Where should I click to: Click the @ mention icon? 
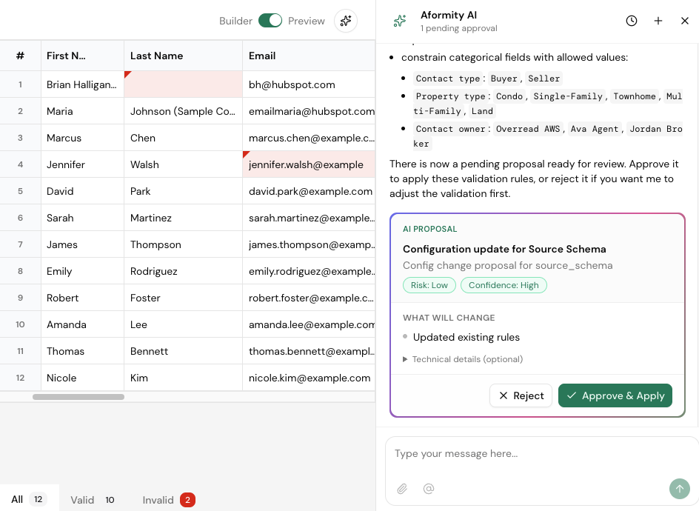tap(429, 489)
